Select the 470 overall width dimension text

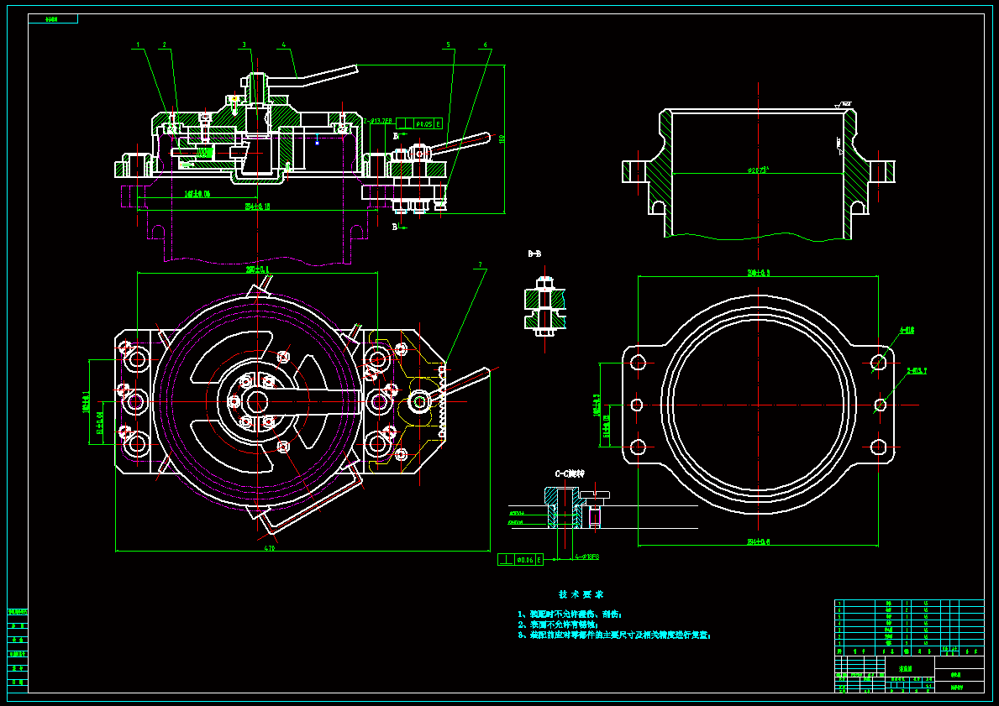pos(269,547)
